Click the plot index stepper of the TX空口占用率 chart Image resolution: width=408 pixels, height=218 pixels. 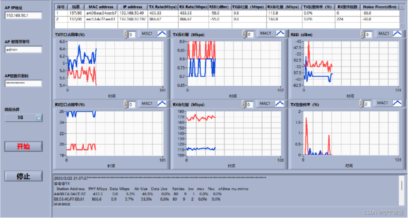tap(126, 35)
